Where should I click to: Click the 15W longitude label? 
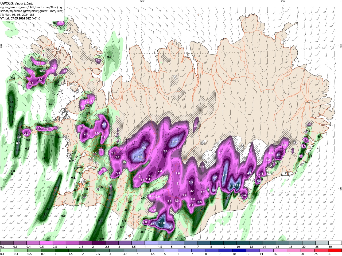point(283,1)
